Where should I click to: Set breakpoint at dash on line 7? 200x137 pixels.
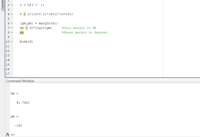point(12,28)
